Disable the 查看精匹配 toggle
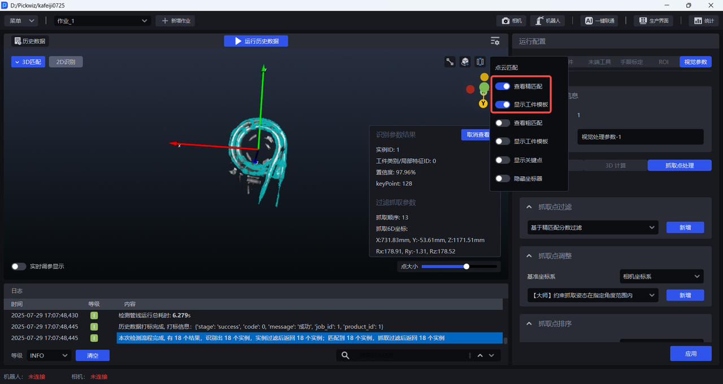The image size is (723, 384). 503,86
